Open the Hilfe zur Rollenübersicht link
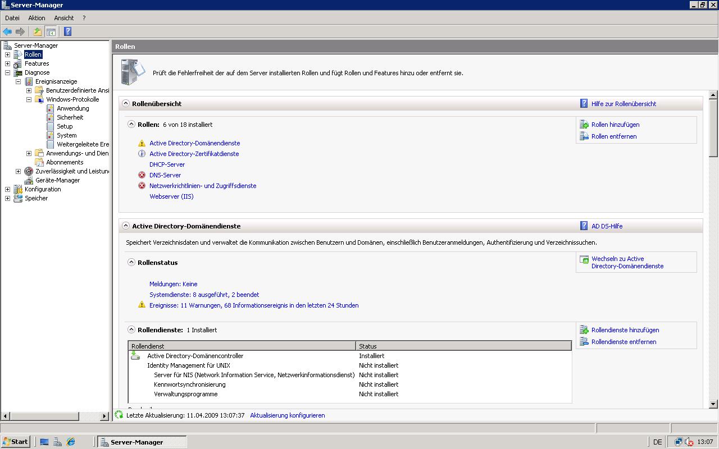Screen dimensions: 719x449 [x=624, y=104]
